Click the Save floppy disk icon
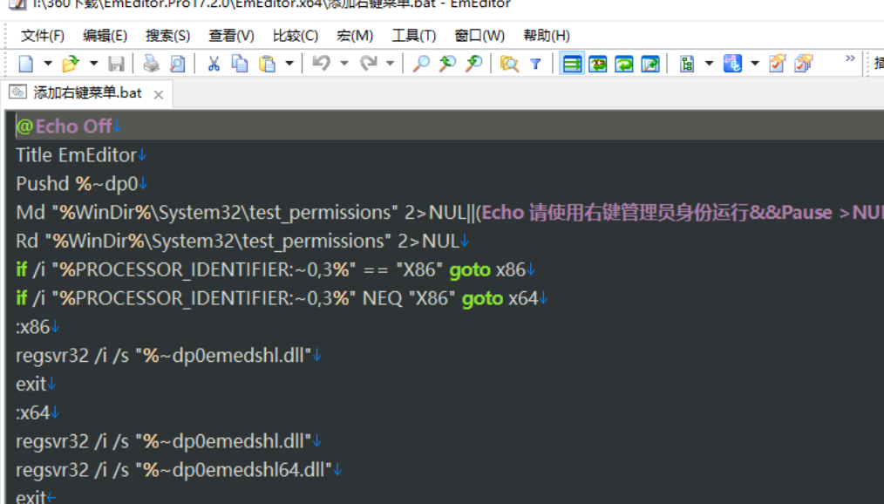The height and width of the screenshot is (504, 884). (116, 64)
